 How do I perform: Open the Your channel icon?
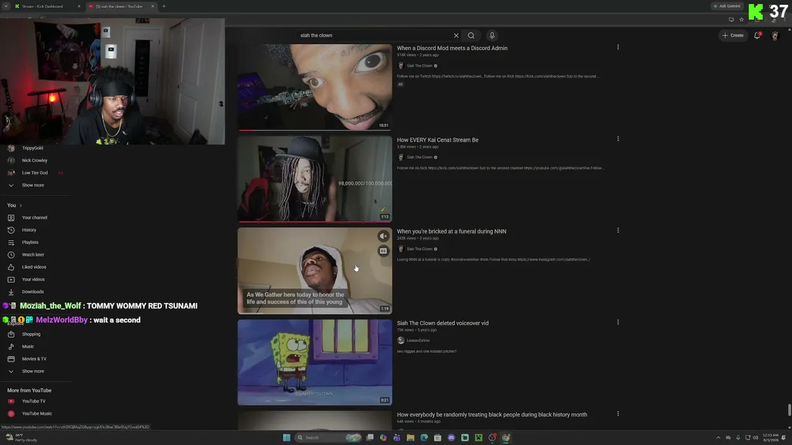pyautogui.click(x=11, y=218)
